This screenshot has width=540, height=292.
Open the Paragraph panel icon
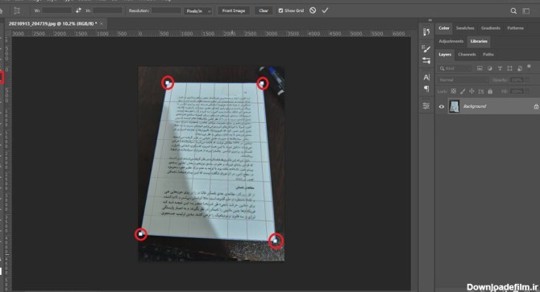[x=426, y=89]
